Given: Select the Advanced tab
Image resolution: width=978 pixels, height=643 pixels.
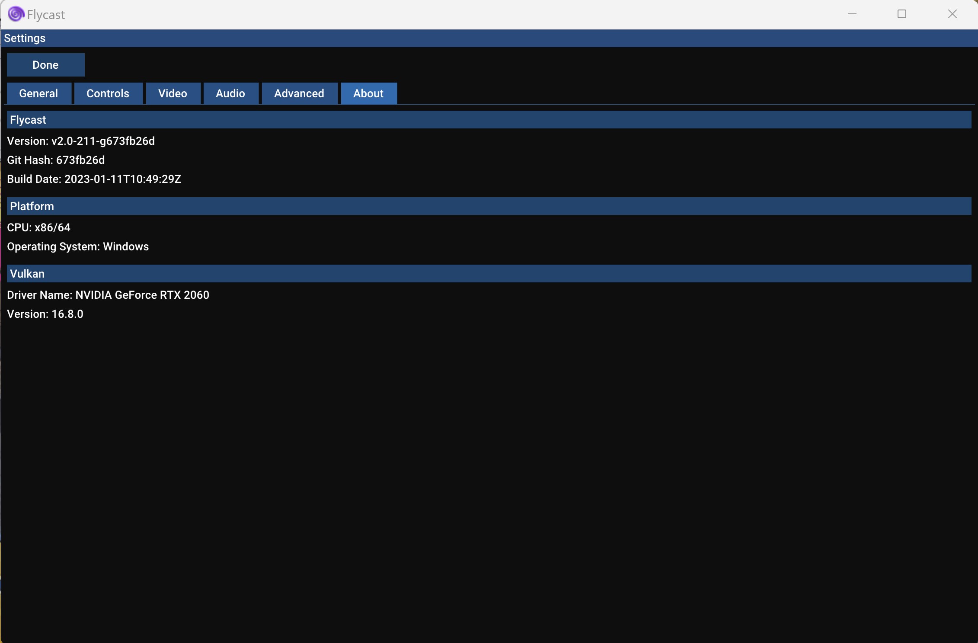Looking at the screenshot, I should pos(299,93).
